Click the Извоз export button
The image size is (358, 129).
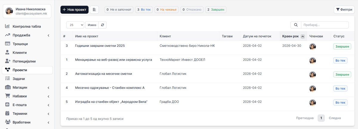[92, 25]
